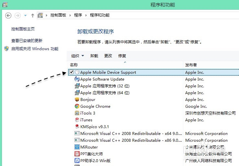Click the KMSpico v9.3.1 icon

pyautogui.click(x=77, y=127)
